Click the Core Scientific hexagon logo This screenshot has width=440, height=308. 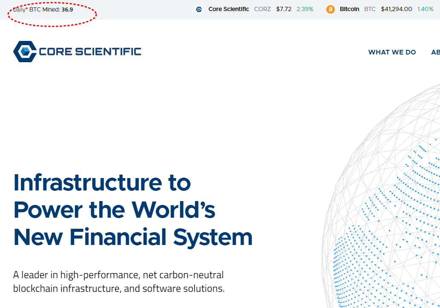point(25,52)
